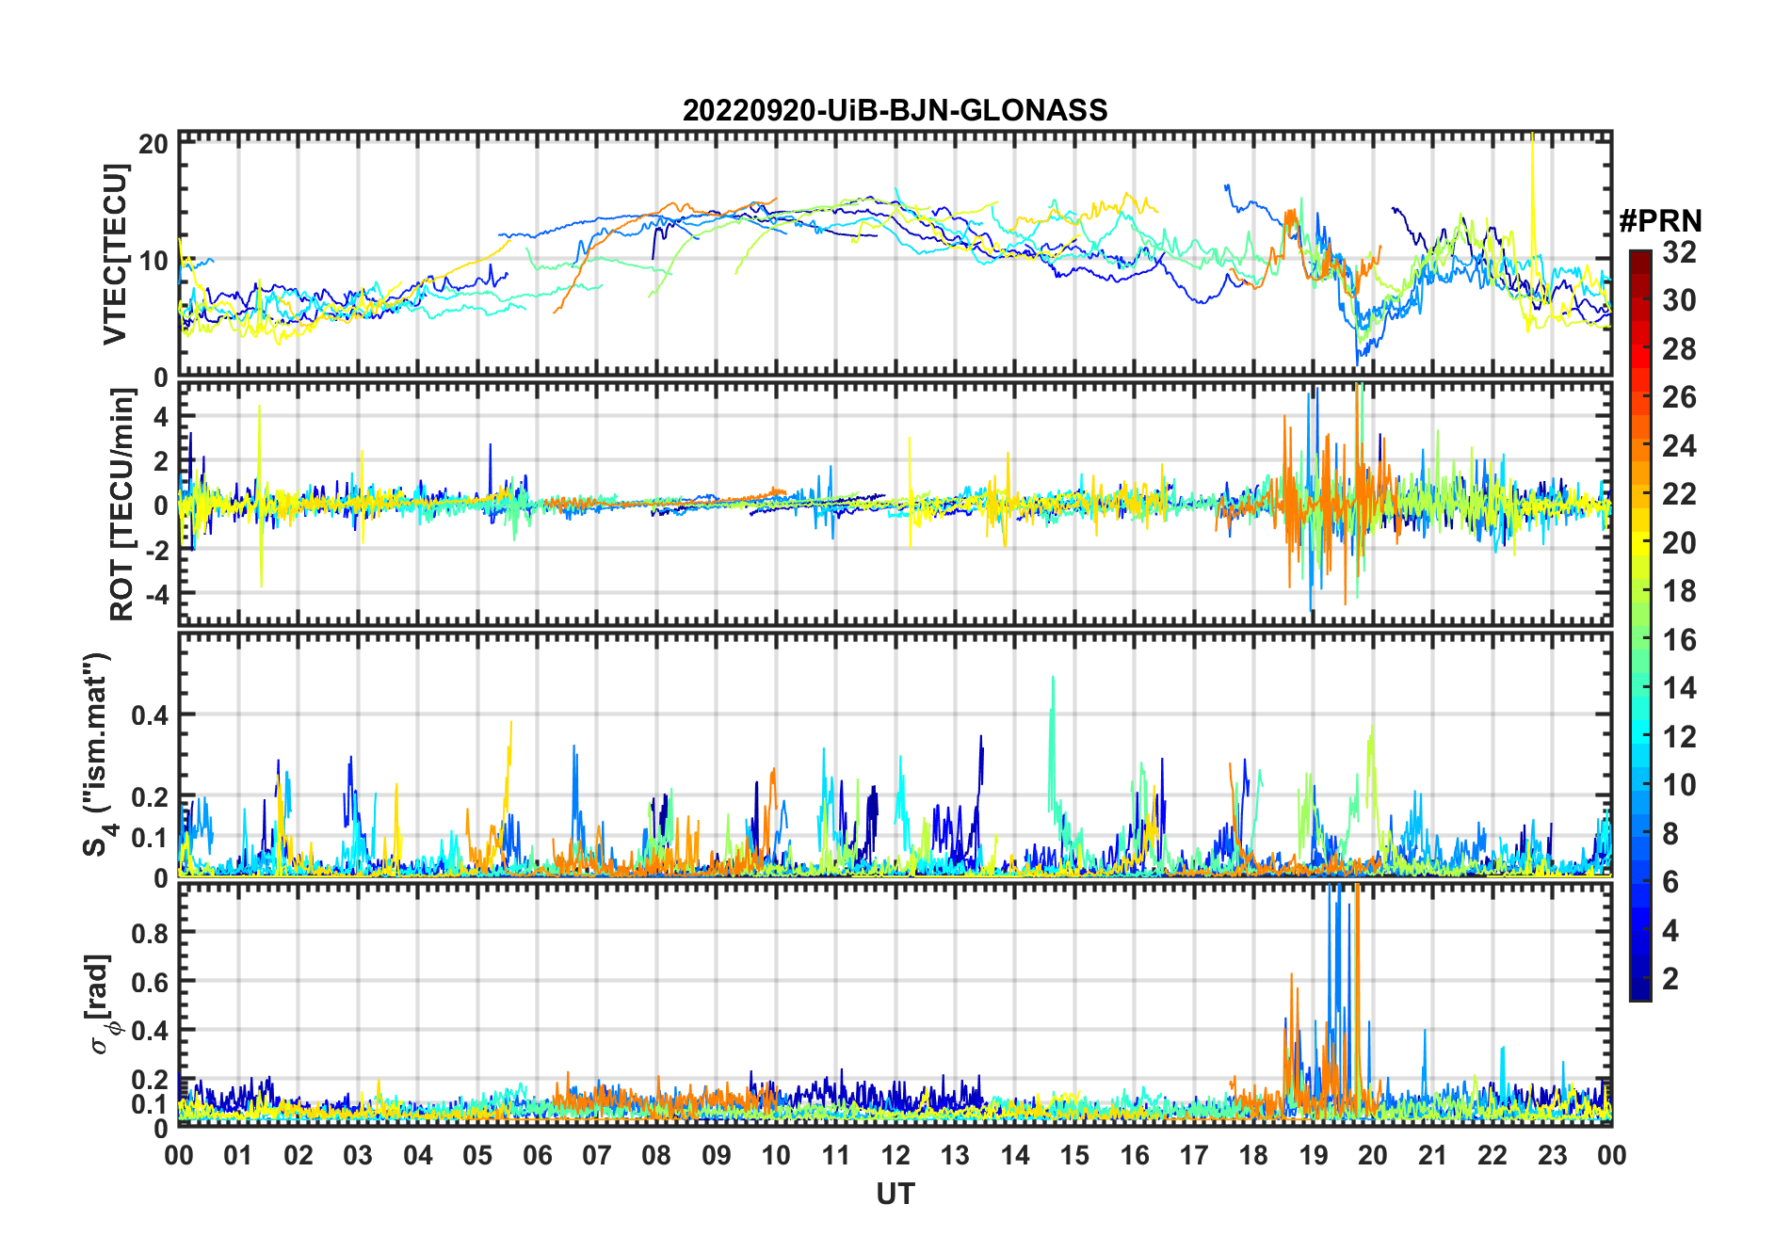Select the VTEC[TECU] y-axis label
This screenshot has width=1791, height=1252.
(115, 254)
